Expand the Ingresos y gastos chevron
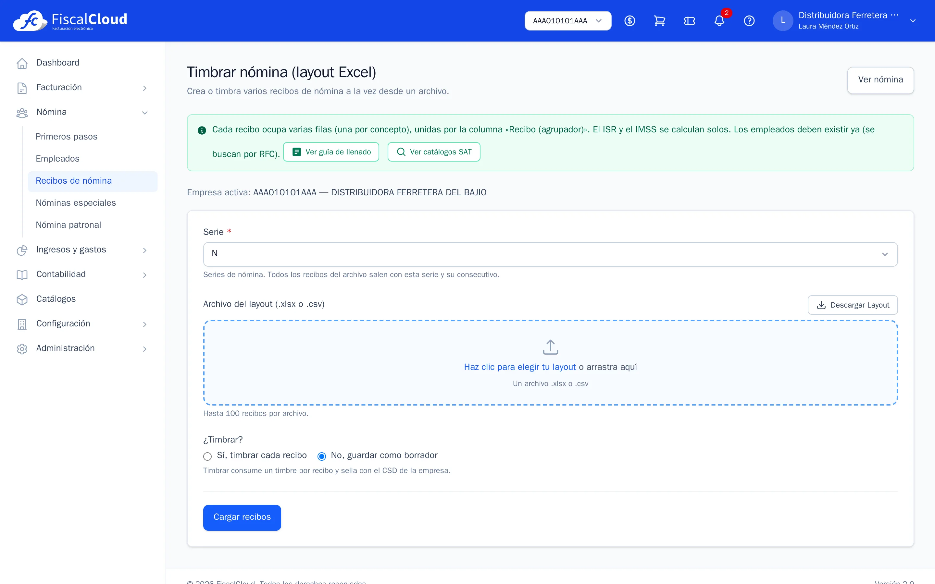This screenshot has width=935, height=584. (x=144, y=250)
